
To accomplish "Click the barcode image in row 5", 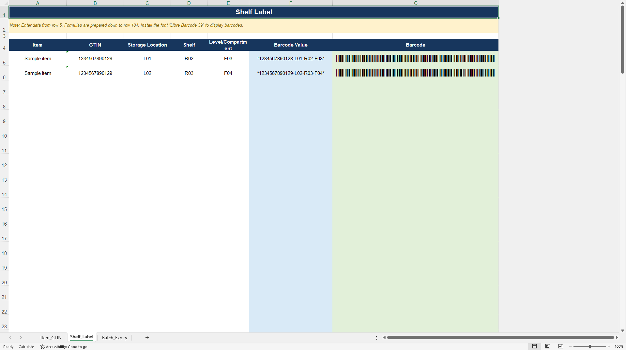I will pyautogui.click(x=416, y=59).
